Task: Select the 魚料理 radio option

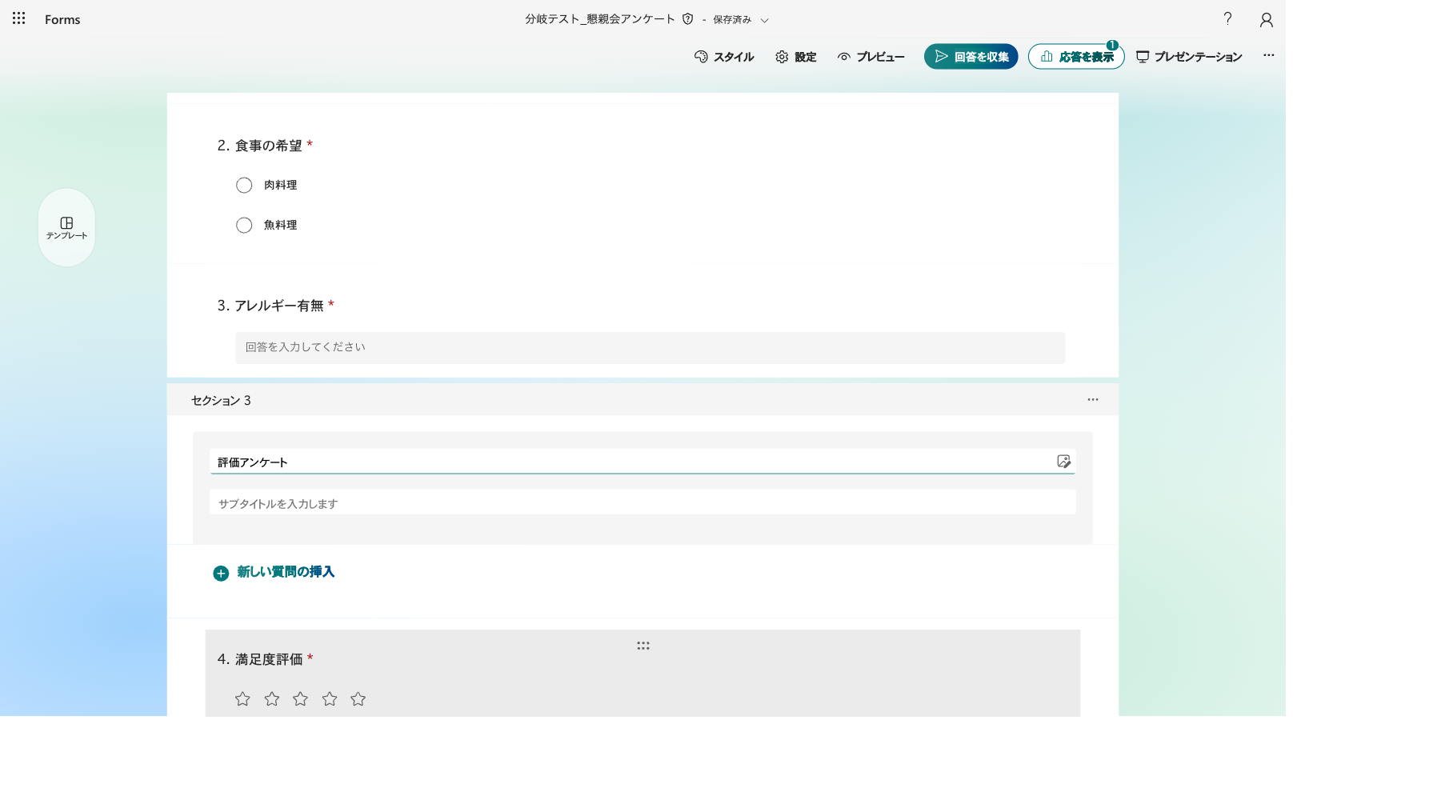Action: point(244,225)
